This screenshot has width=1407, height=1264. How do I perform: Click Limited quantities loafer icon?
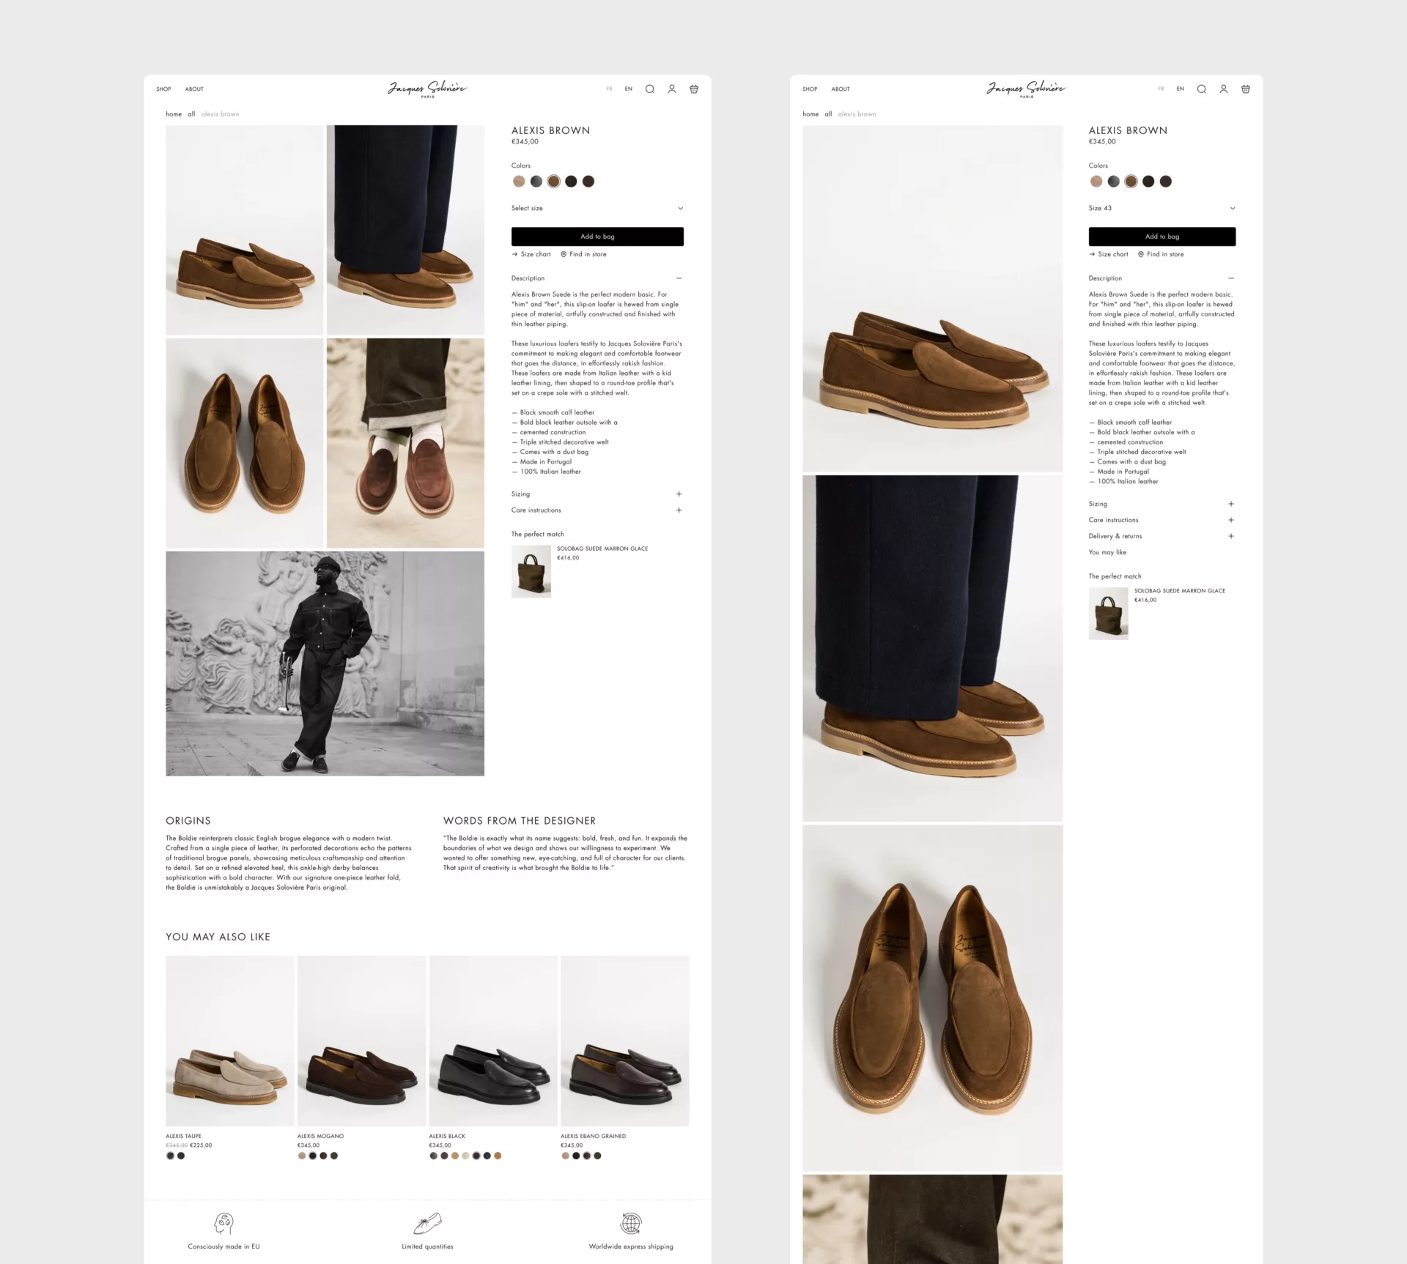(428, 1222)
